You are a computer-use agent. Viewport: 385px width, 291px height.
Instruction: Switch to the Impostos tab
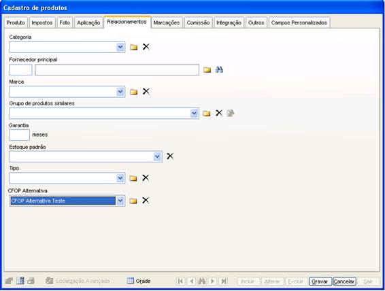[42, 22]
